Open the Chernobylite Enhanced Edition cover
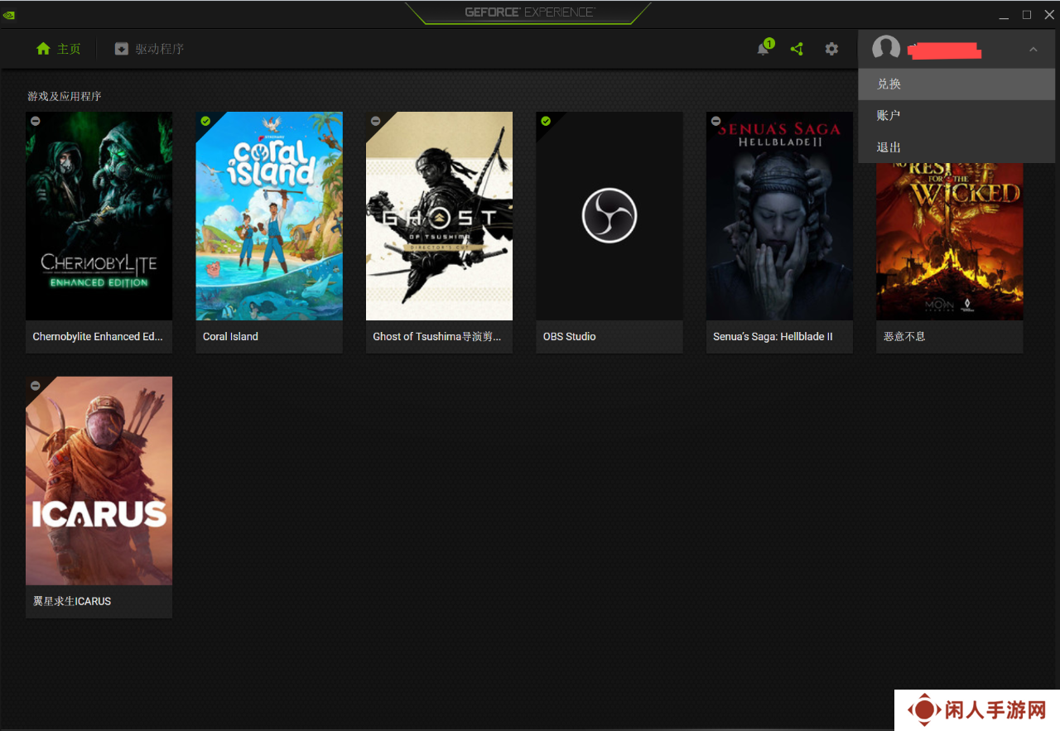 99,216
